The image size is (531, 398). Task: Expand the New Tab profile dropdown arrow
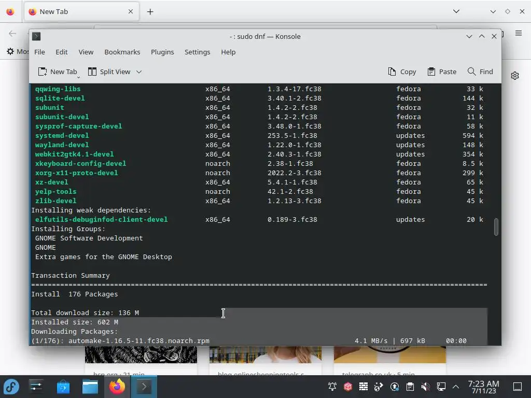(x=79, y=77)
